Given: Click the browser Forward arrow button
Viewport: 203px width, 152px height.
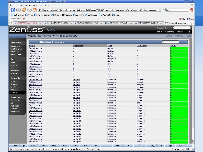Looking at the screenshot, I should [x=18, y=10].
